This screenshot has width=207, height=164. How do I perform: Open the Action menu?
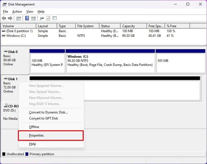[17, 12]
